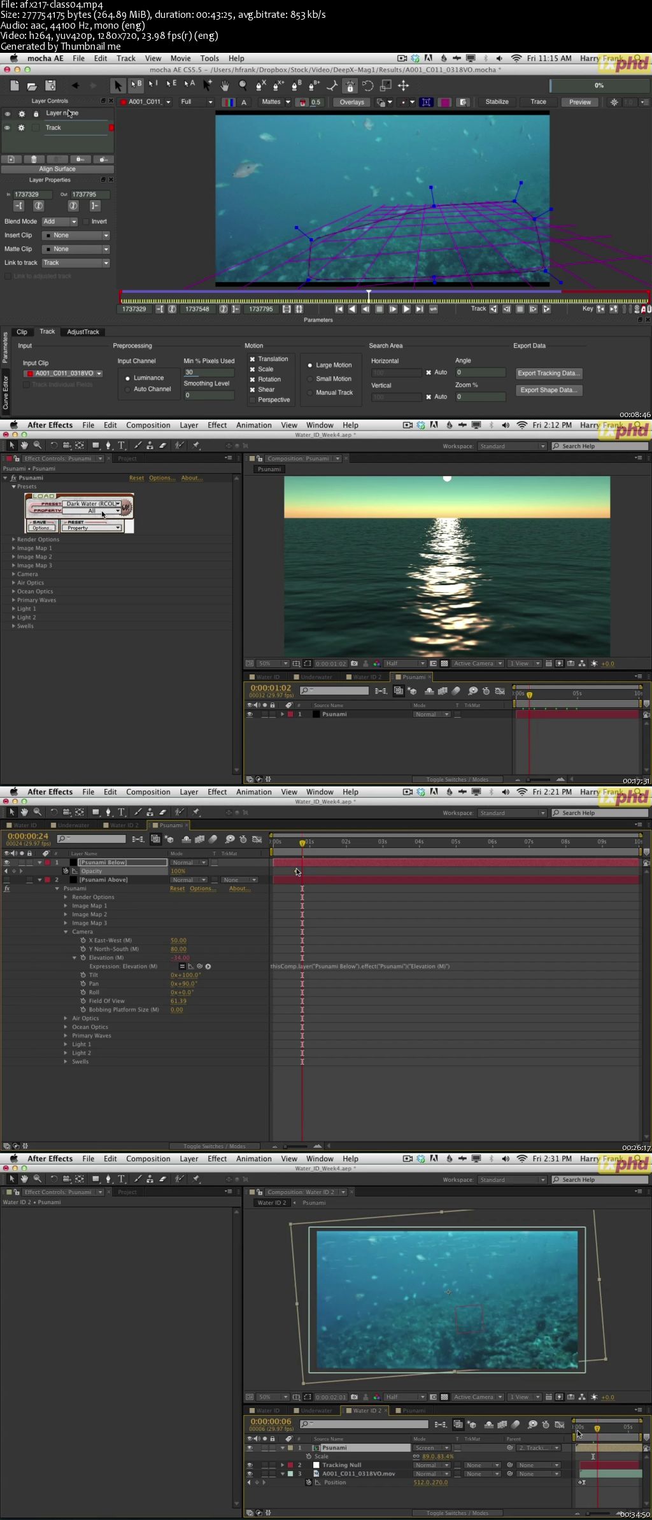652x1520 pixels.
Task: Toggle the Translation motion checkbox
Action: [x=252, y=359]
